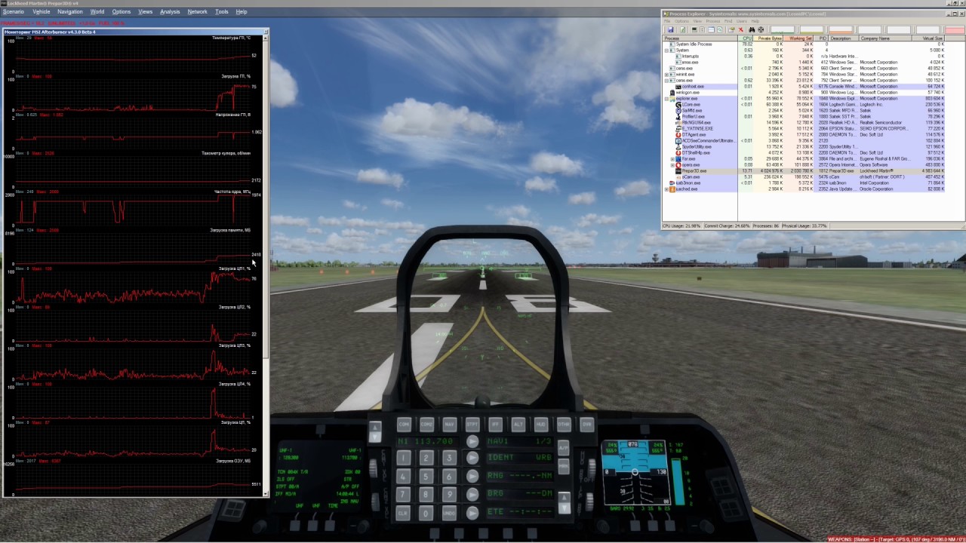Click the NAV button on cockpit panel

[x=450, y=425]
